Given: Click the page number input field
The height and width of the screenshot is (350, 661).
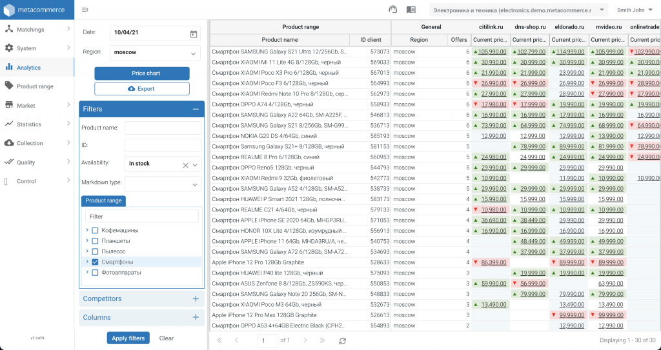Looking at the screenshot, I should tap(268, 340).
